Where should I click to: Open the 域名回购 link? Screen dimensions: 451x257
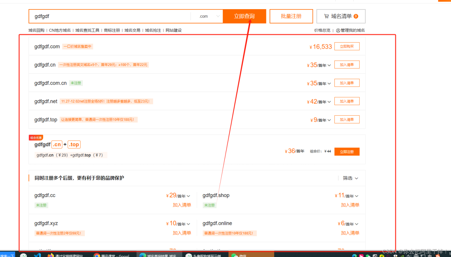[36, 31]
